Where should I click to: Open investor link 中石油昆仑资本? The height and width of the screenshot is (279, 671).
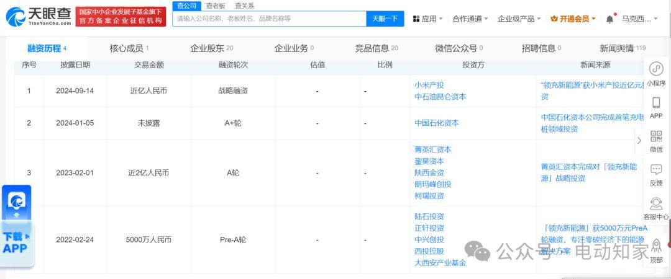(x=440, y=97)
